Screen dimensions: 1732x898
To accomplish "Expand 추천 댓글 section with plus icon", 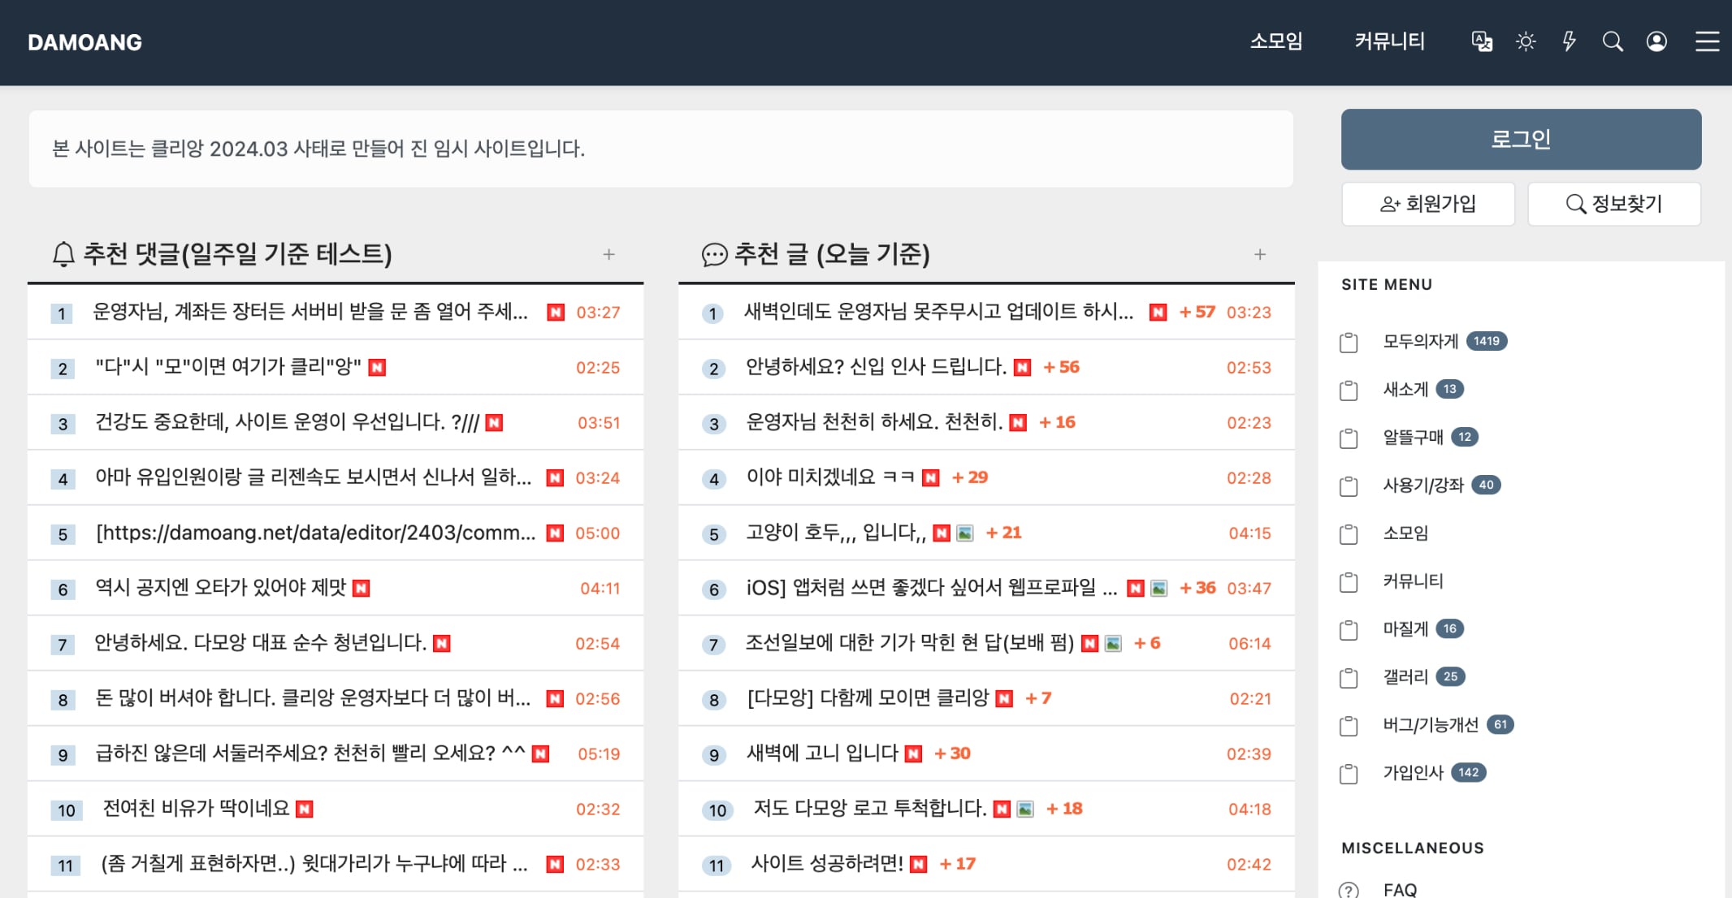I will tap(608, 255).
